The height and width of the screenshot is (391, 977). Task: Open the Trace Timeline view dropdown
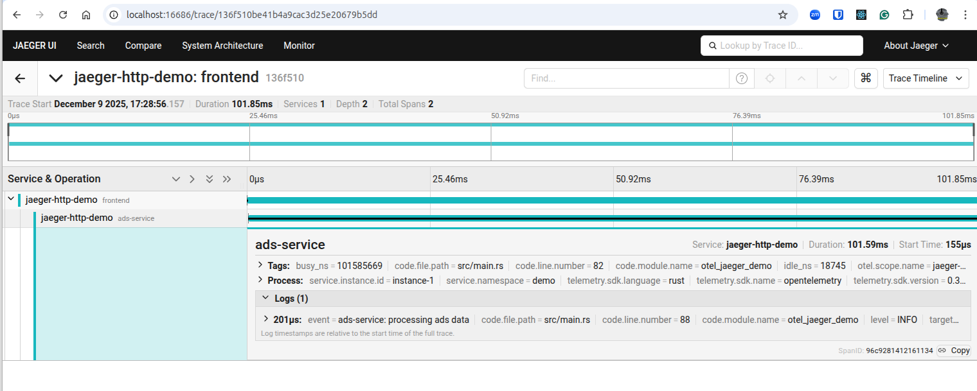pyautogui.click(x=926, y=78)
